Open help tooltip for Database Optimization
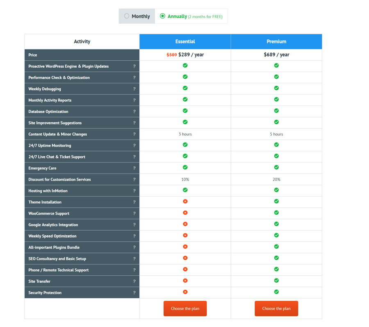Screen dimensions: 369x327 click(x=134, y=112)
